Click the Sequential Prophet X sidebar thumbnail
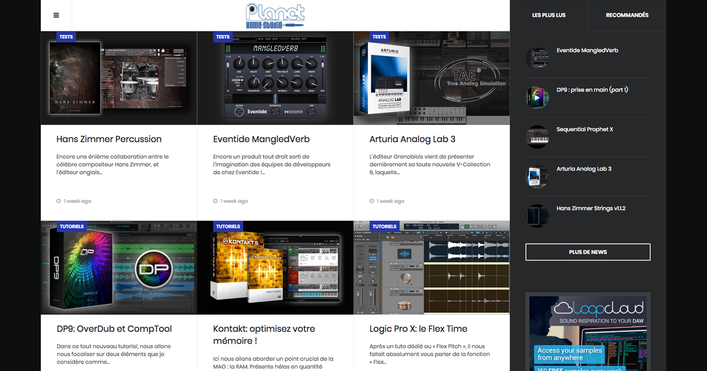The width and height of the screenshot is (707, 371). (x=537, y=137)
